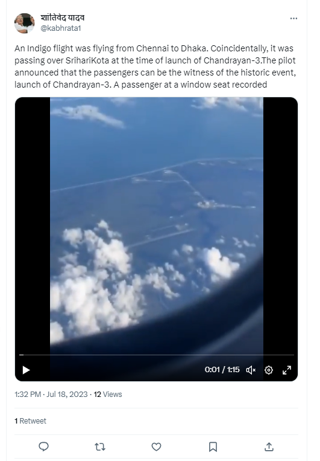
Task: Open @kabhrata1 handle link
Action: pyautogui.click(x=61, y=28)
